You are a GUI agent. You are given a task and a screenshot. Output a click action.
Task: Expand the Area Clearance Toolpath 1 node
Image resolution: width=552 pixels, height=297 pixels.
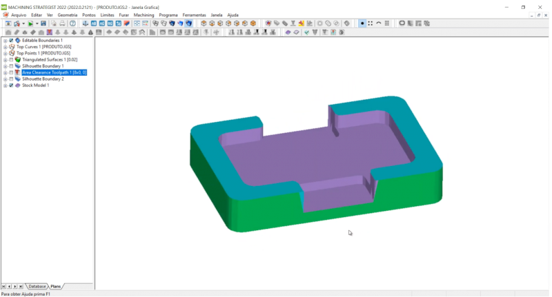(x=5, y=72)
